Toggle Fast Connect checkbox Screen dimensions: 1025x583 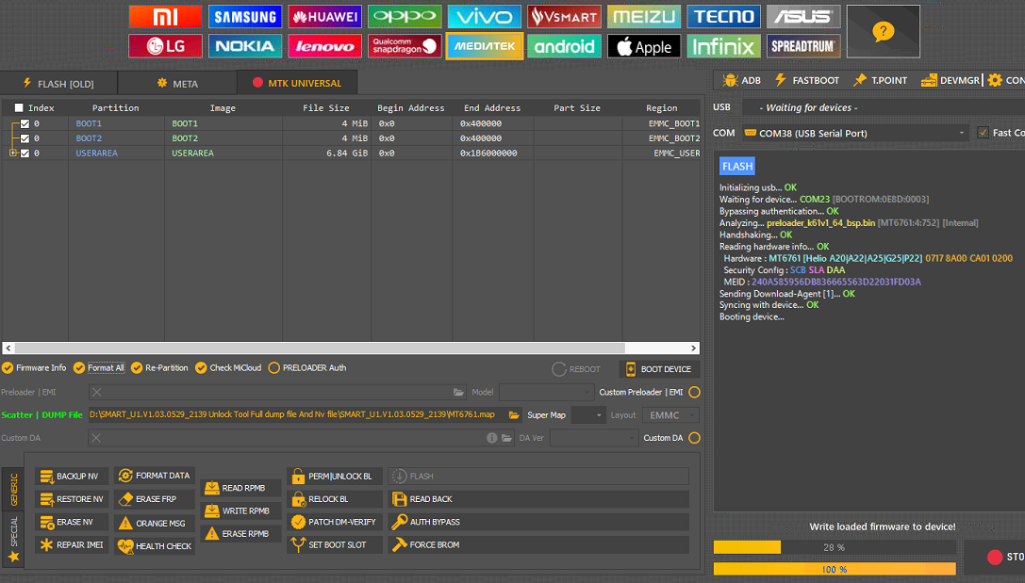pos(983,133)
